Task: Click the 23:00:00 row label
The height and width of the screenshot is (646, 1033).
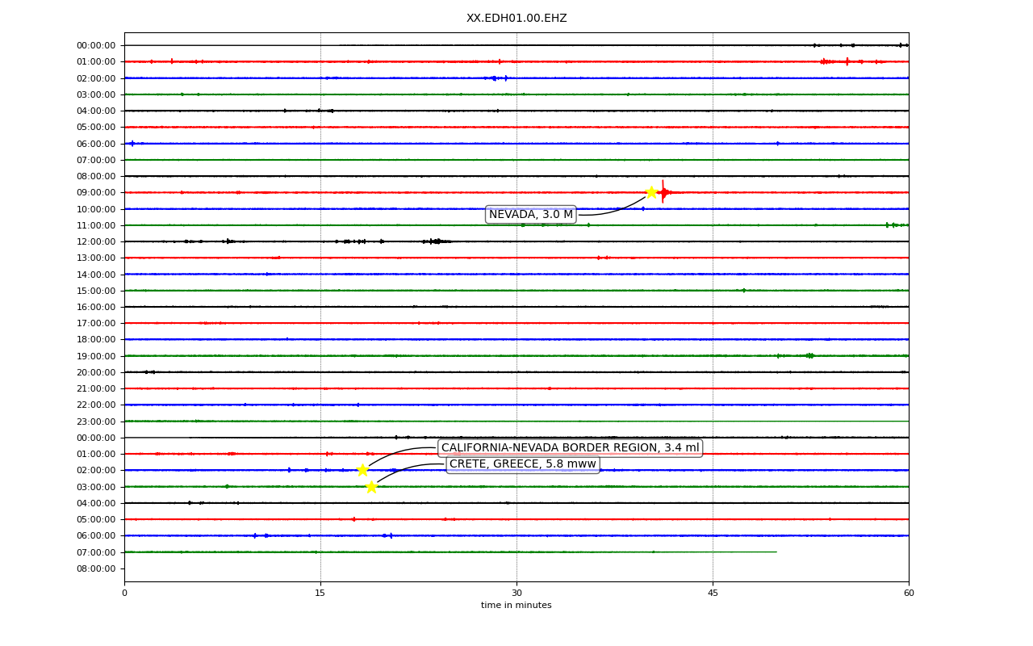Action: tap(96, 422)
